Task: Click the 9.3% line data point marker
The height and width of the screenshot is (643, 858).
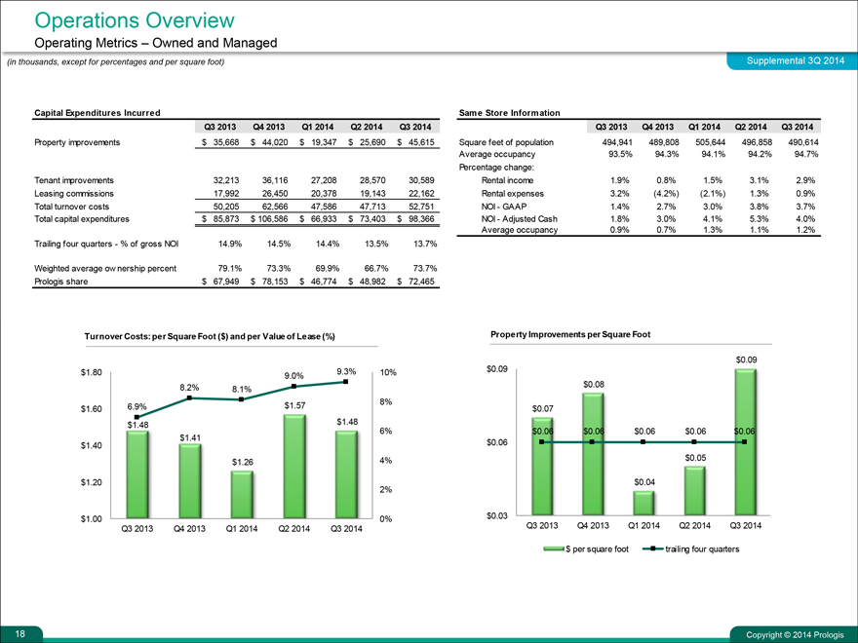Action: pyautogui.click(x=346, y=382)
